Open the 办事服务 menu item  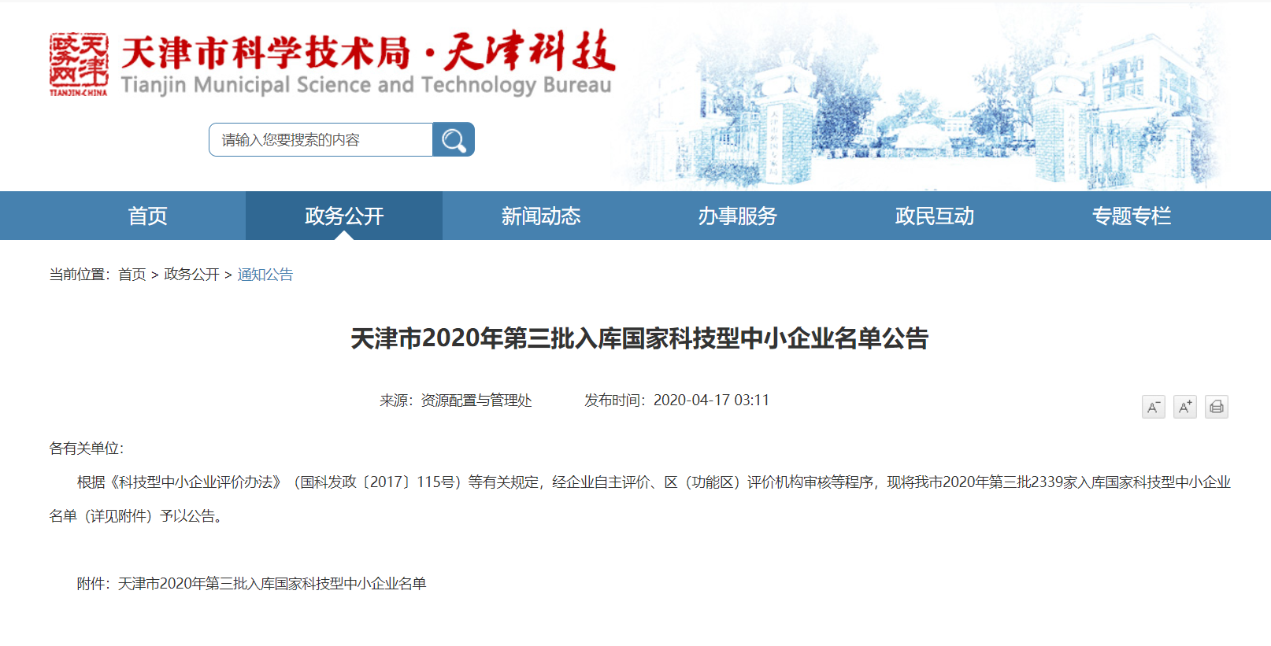coord(738,216)
